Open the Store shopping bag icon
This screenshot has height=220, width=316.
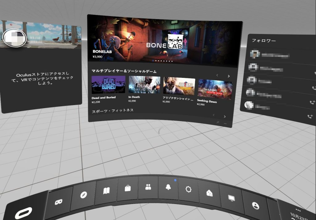(x=127, y=188)
